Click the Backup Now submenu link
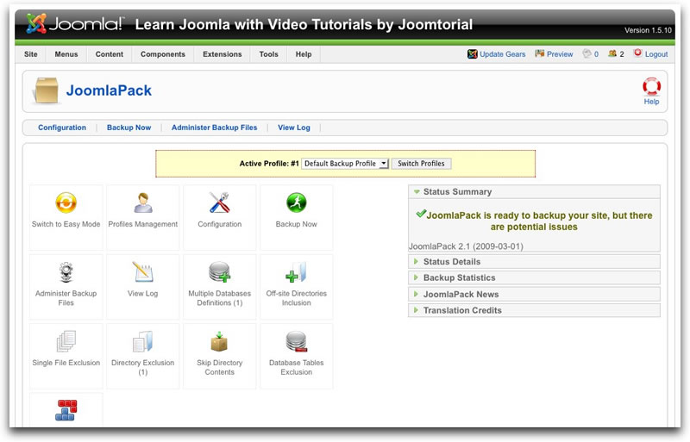The image size is (690, 442). coord(129,128)
